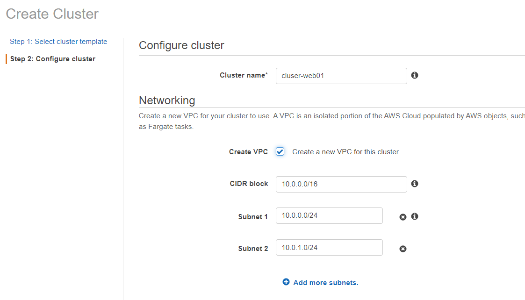Image resolution: width=525 pixels, height=300 pixels.
Task: Edit the CIDR block text field
Action: tap(341, 184)
